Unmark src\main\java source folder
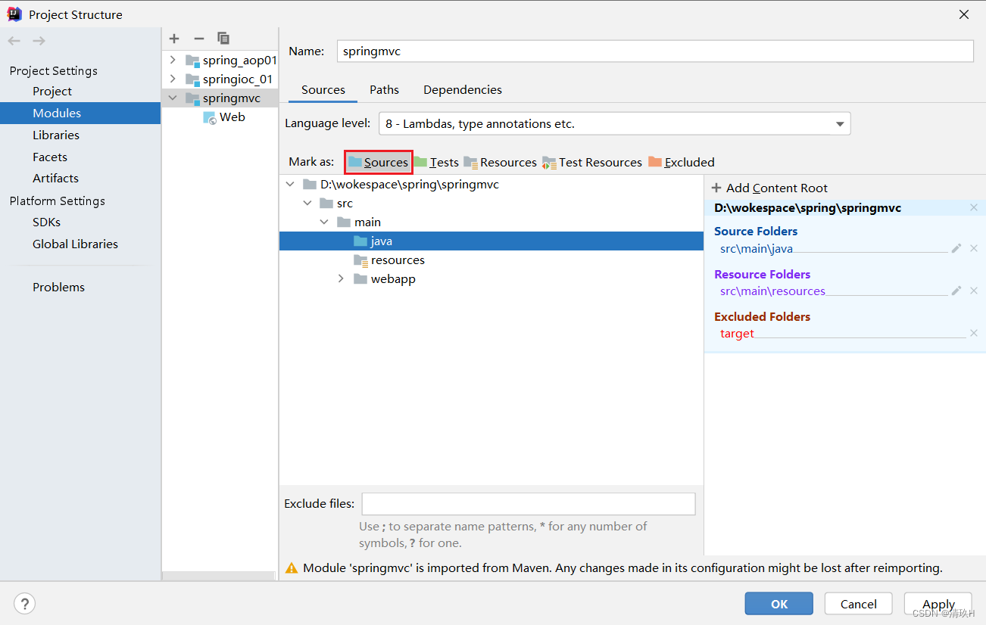The height and width of the screenshot is (625, 986). click(x=974, y=248)
